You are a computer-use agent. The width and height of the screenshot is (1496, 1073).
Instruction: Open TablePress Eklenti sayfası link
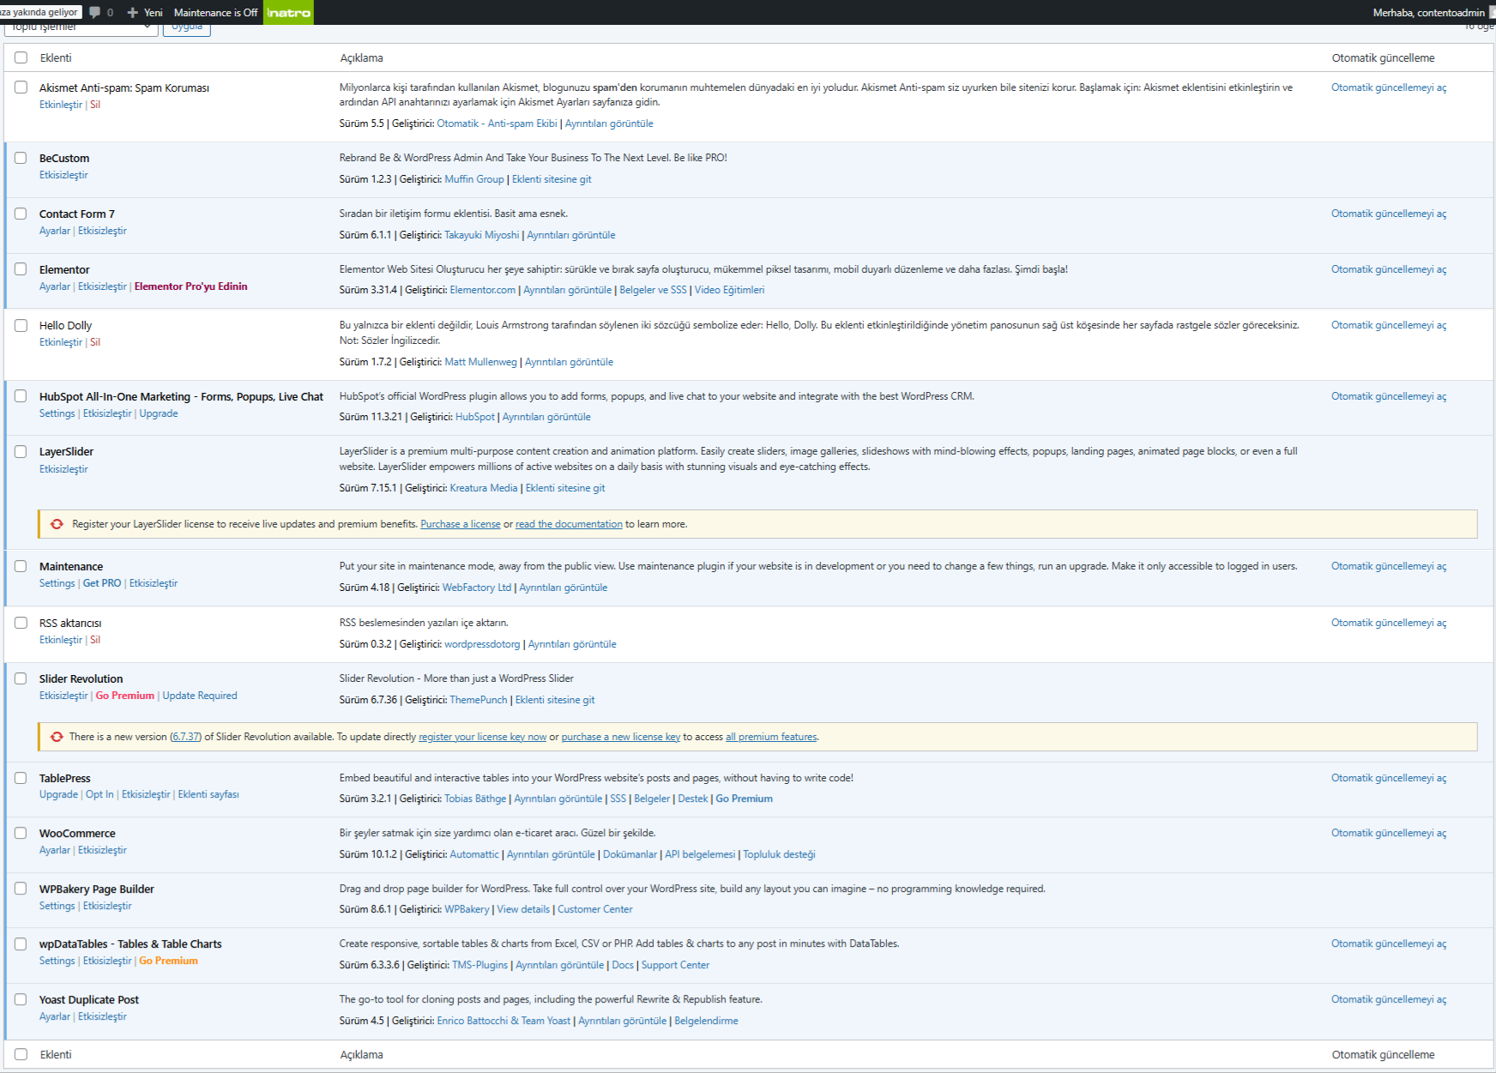coord(208,794)
